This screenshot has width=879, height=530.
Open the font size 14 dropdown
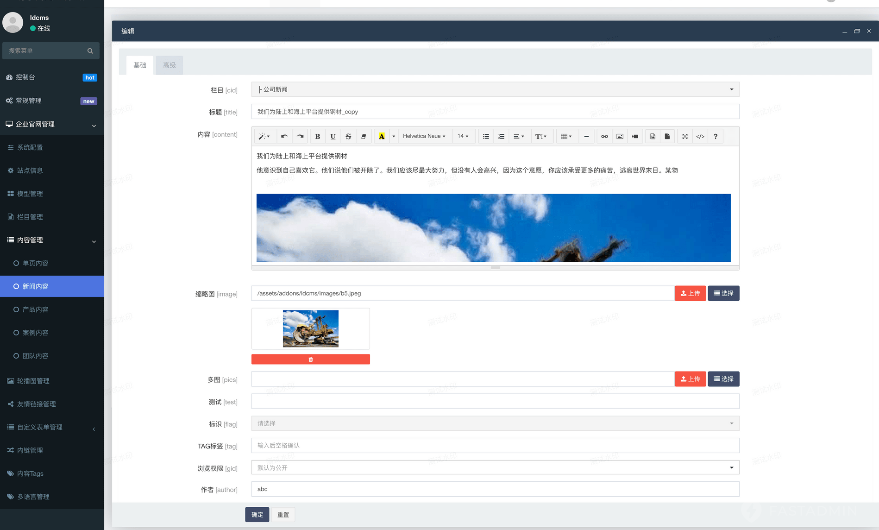[x=463, y=136]
